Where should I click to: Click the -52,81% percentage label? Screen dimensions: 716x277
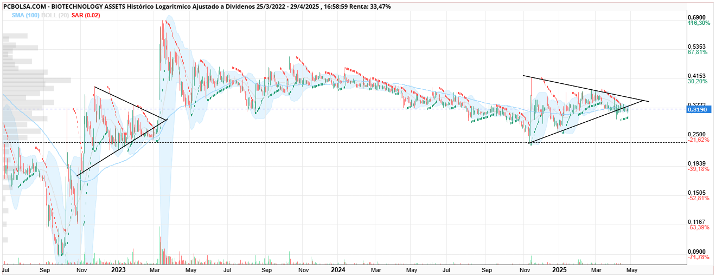(x=699, y=199)
